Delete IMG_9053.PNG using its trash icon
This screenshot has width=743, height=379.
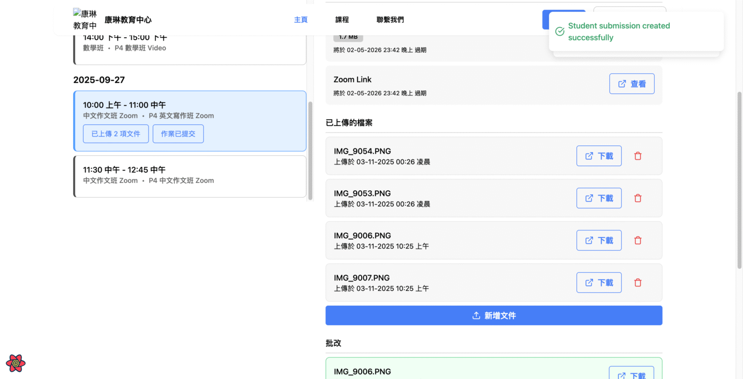[638, 198]
